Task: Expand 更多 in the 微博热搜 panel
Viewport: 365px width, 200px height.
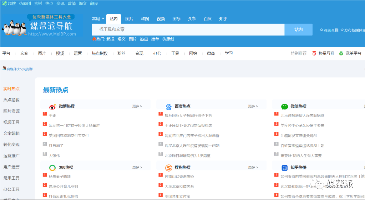Action: pos(137,106)
